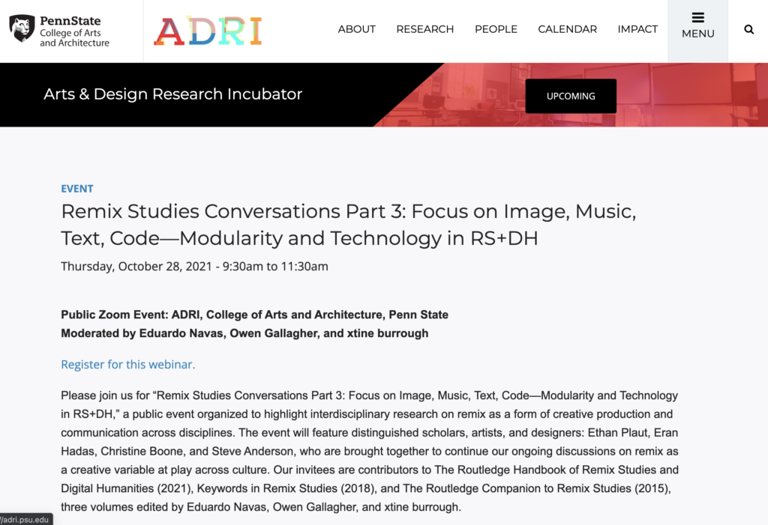Open the ABOUT menu item

(356, 29)
